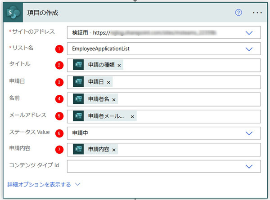The width and height of the screenshot is (270, 200).
Task: Remove the 申請者名 token
Action: 114,100
